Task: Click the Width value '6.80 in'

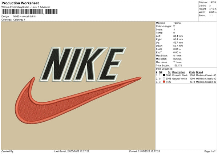Action: (213, 12)
